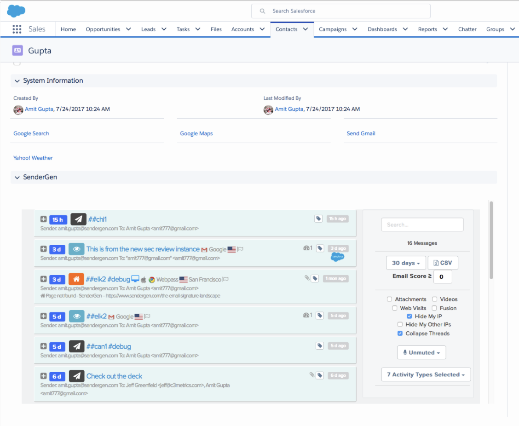Click the Gupta contact record icon
The width and height of the screenshot is (519, 426).
point(17,50)
